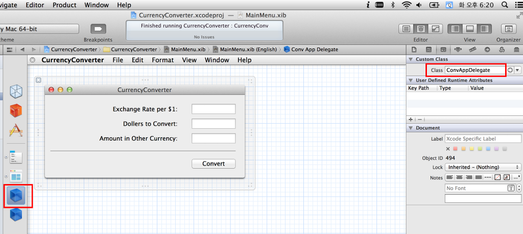Collapse User Defined Runtime Attributes section
The image size is (523, 234).
point(411,80)
